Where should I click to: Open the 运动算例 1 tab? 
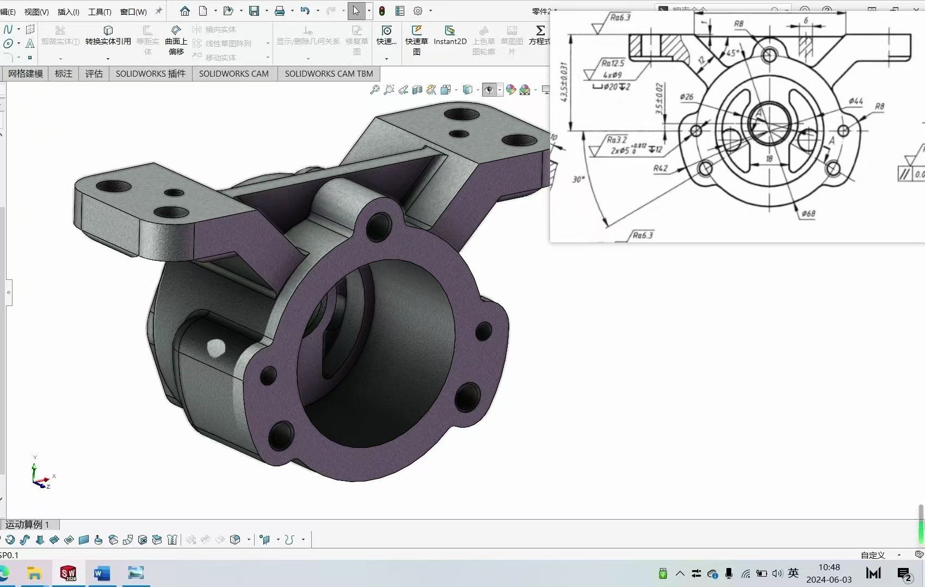pyautogui.click(x=28, y=524)
